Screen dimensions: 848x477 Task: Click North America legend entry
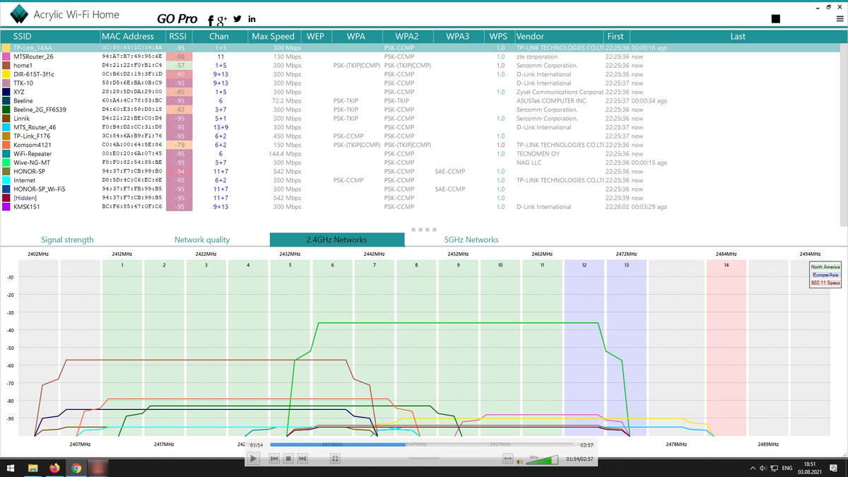point(825,266)
